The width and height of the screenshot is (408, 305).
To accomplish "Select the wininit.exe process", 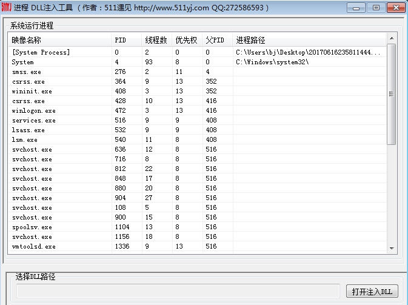I will [197, 91].
